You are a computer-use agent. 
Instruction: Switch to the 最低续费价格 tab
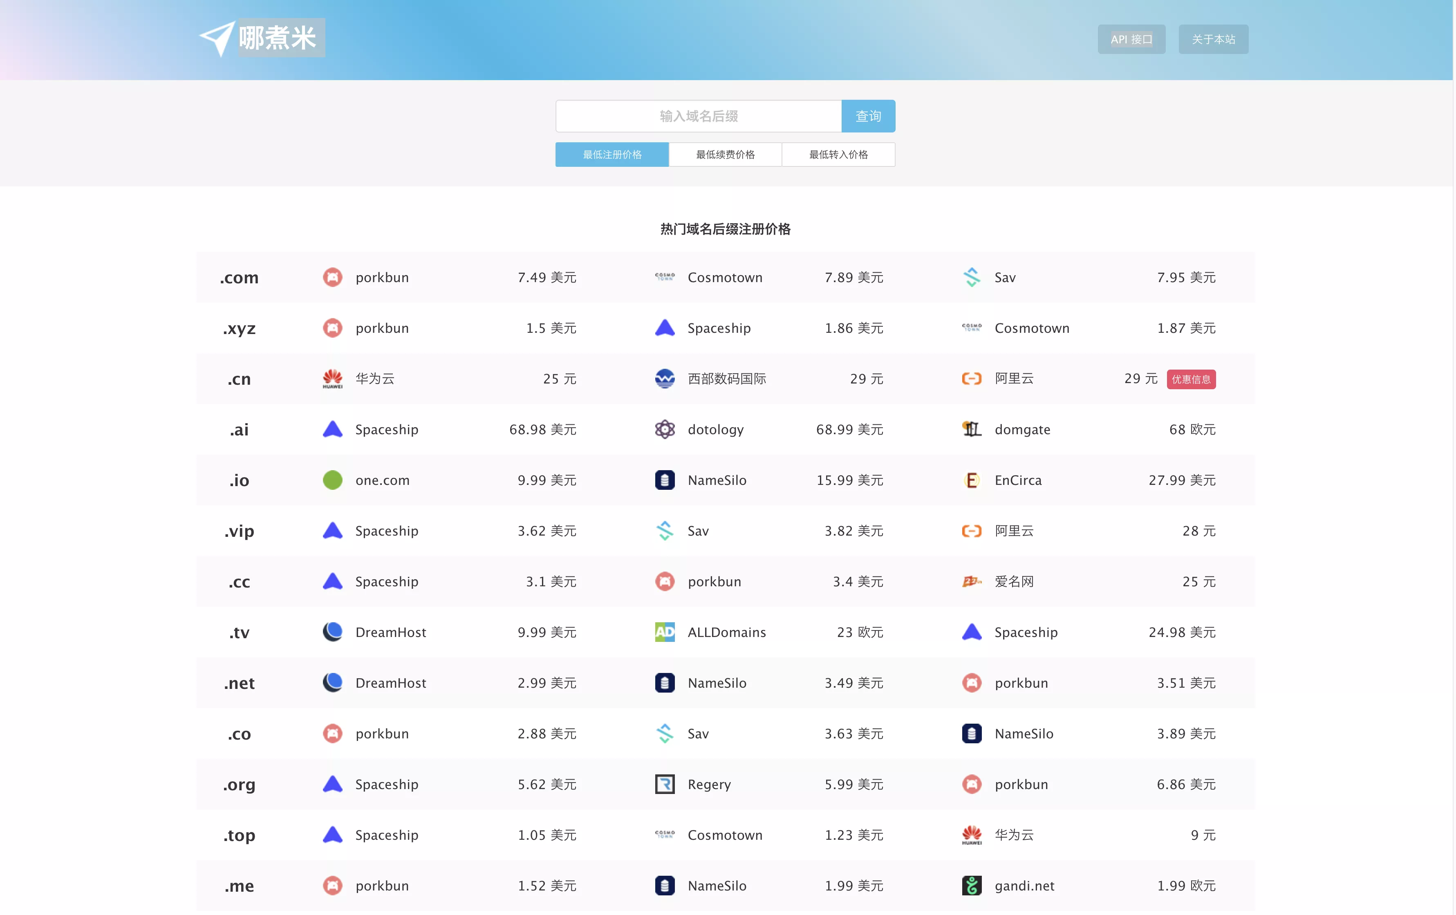(725, 155)
